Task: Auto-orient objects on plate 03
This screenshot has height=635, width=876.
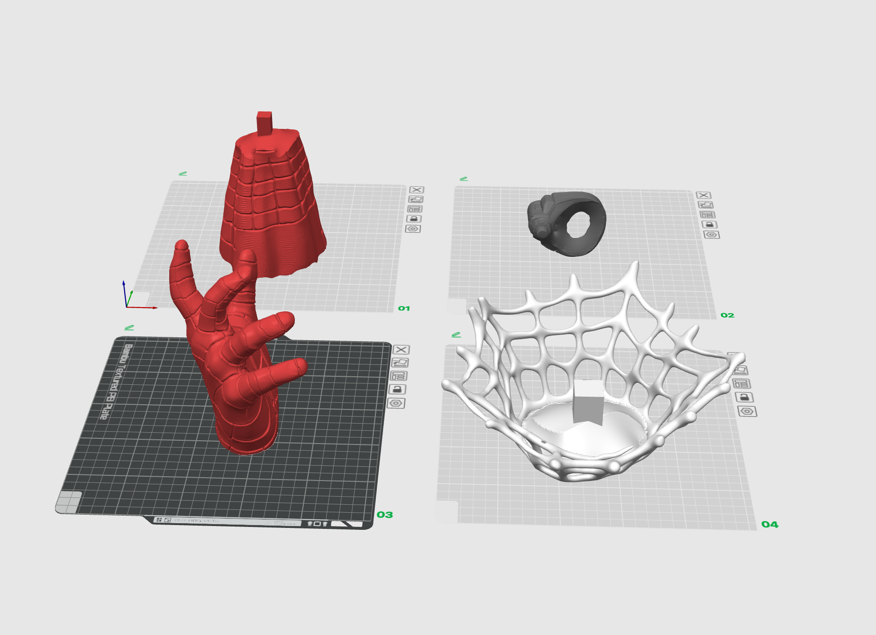Action: 400,363
